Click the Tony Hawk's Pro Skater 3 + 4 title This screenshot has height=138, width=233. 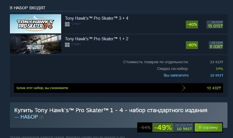[97, 18]
